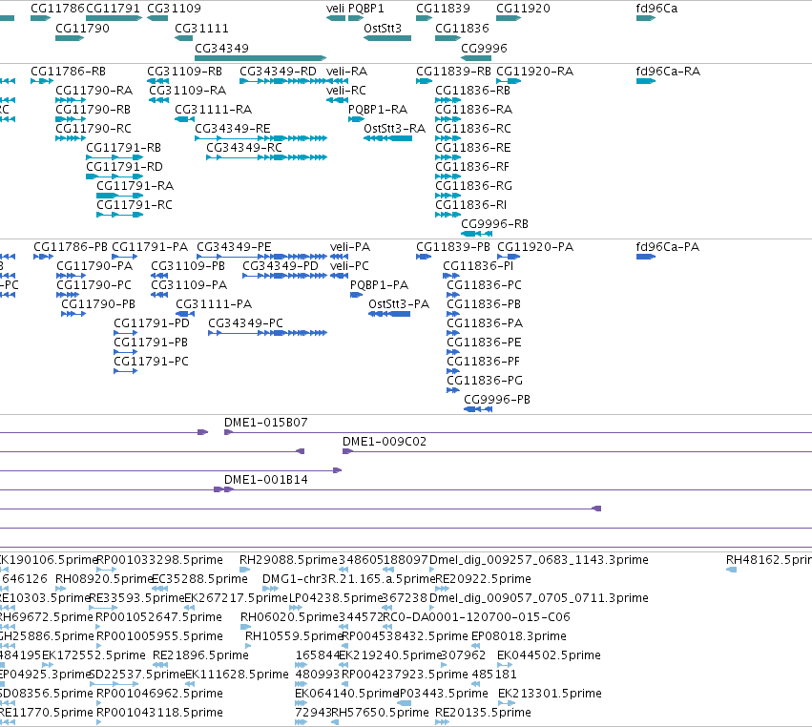Screen dimensions: 812x727
Task: Click the fd96Ca-RA transcript label
Action: coord(668,71)
